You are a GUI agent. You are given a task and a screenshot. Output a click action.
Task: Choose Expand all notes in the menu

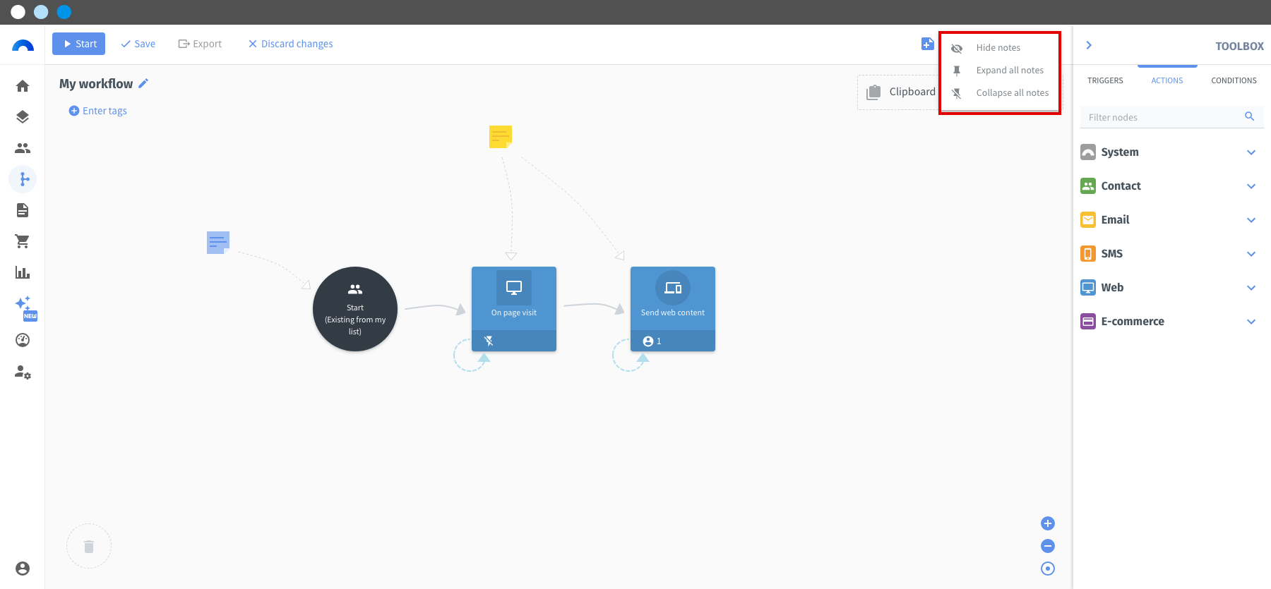coord(1000,71)
